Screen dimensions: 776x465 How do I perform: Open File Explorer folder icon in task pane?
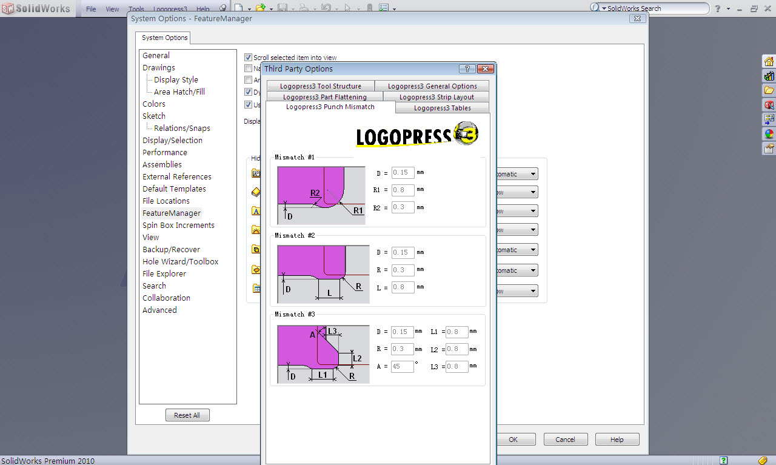tap(769, 90)
